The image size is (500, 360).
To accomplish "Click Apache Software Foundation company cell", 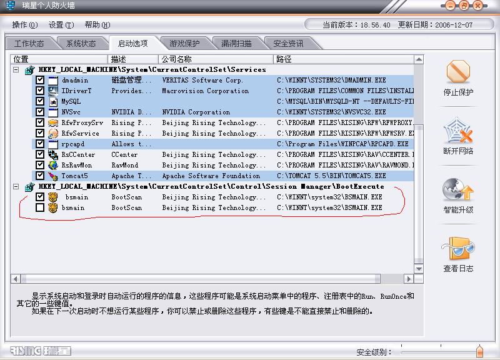I will (x=211, y=176).
